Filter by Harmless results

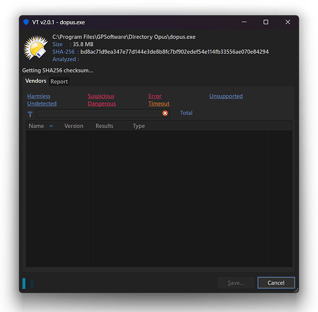click(x=39, y=96)
